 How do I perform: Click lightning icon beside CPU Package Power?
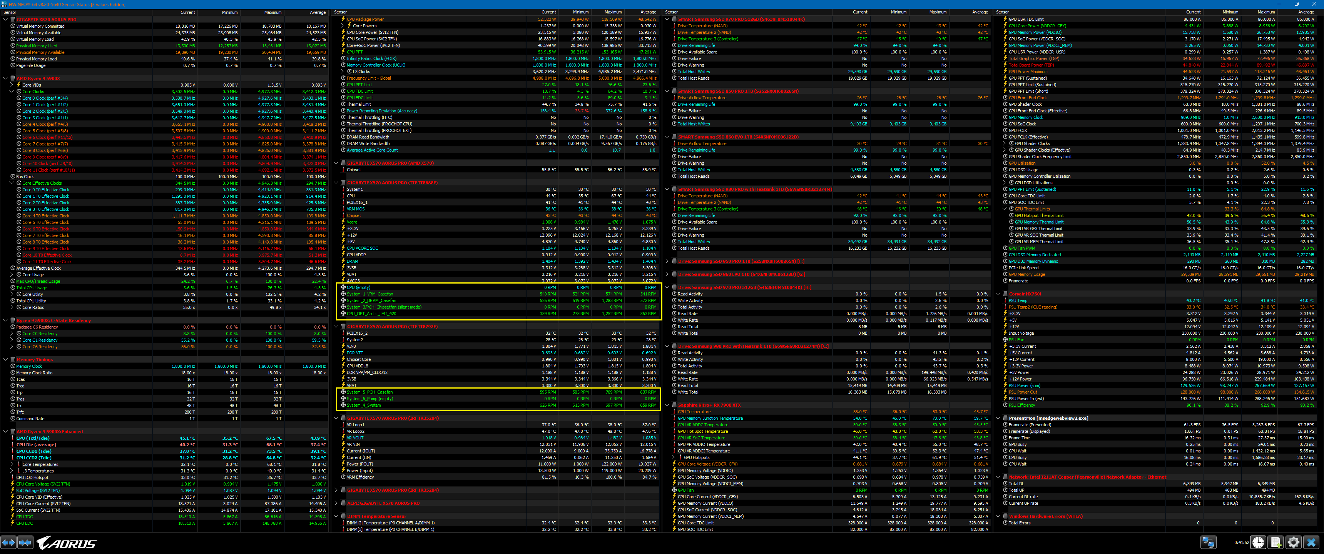pyautogui.click(x=343, y=19)
